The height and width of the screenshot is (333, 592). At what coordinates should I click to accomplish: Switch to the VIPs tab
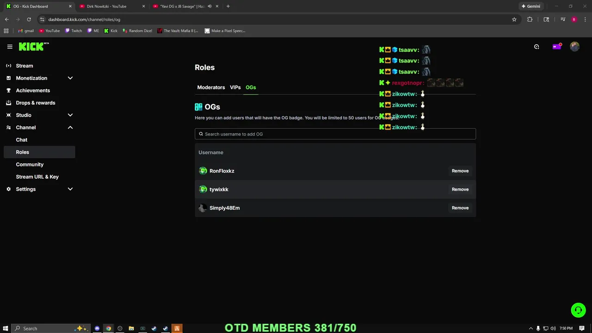click(235, 87)
